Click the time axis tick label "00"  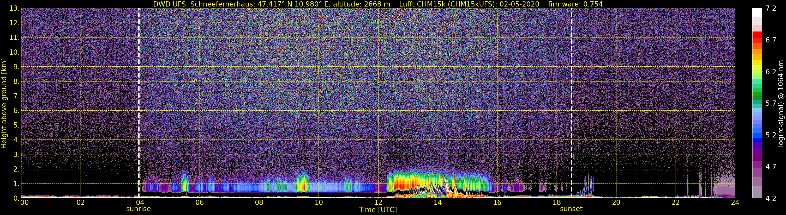pyautogui.click(x=24, y=203)
